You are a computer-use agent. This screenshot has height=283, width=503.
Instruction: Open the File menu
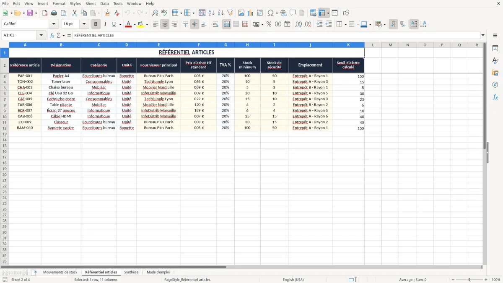pos(5,3)
